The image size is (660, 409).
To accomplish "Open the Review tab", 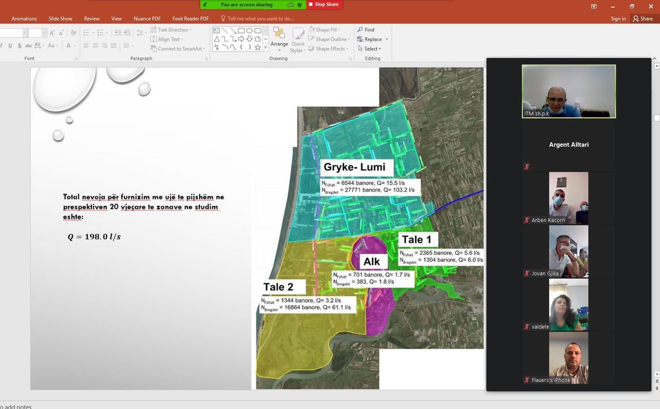I will [x=92, y=19].
